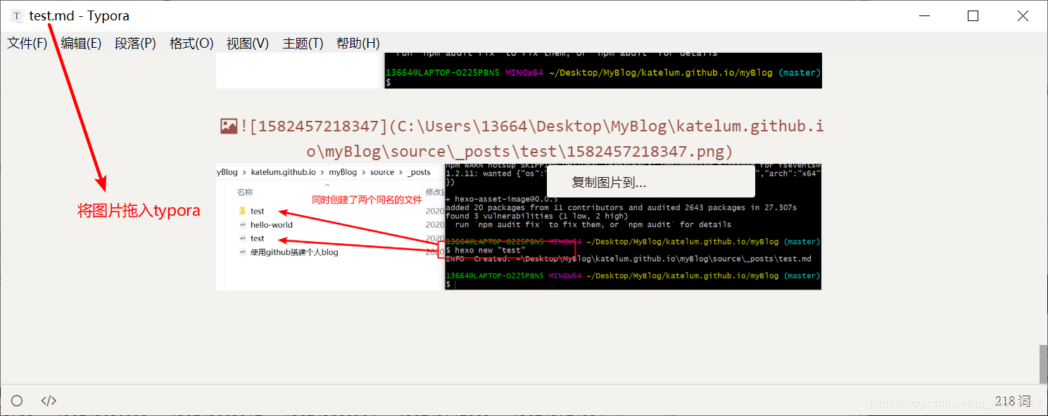Open the 格式(O) menu

click(x=191, y=43)
